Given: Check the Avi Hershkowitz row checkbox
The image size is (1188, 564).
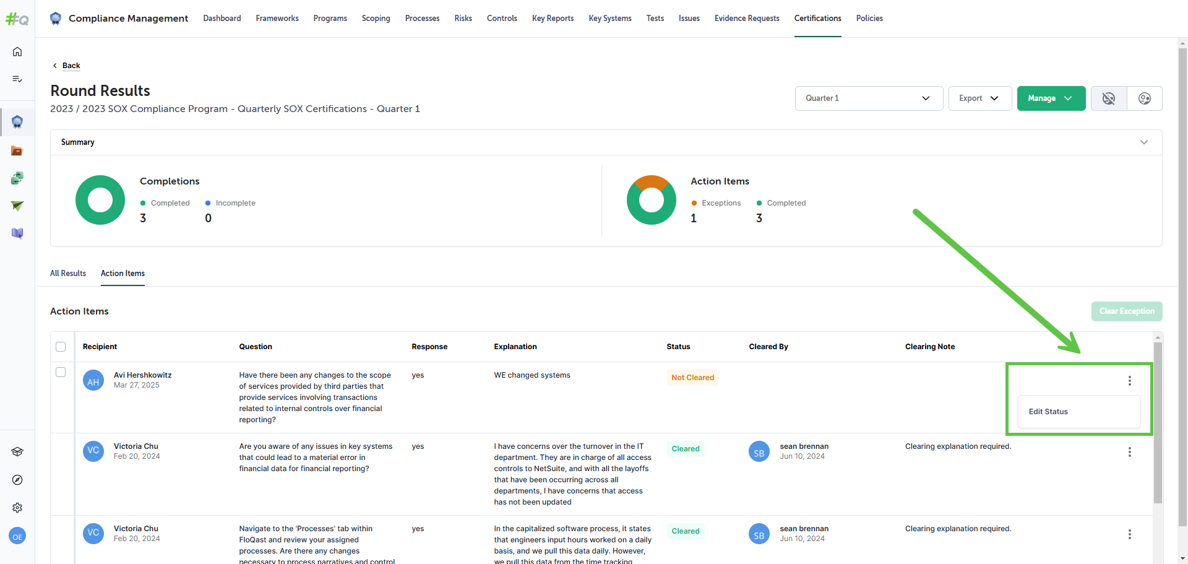Looking at the screenshot, I should click(x=61, y=372).
